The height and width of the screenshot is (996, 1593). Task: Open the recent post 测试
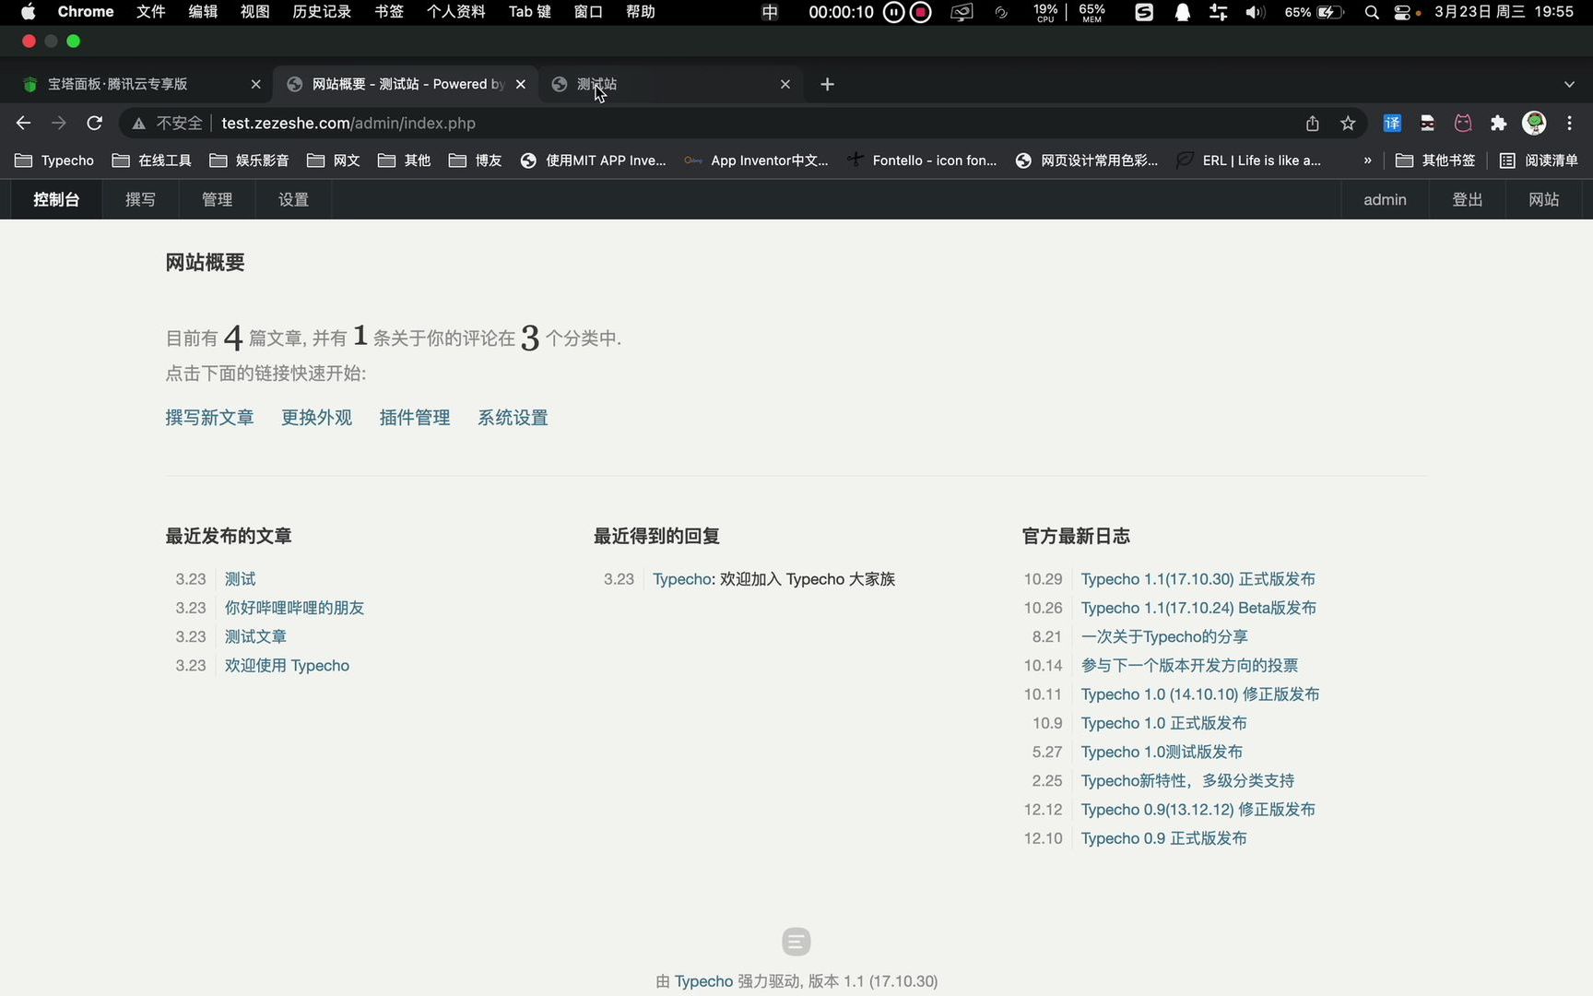[x=240, y=579]
